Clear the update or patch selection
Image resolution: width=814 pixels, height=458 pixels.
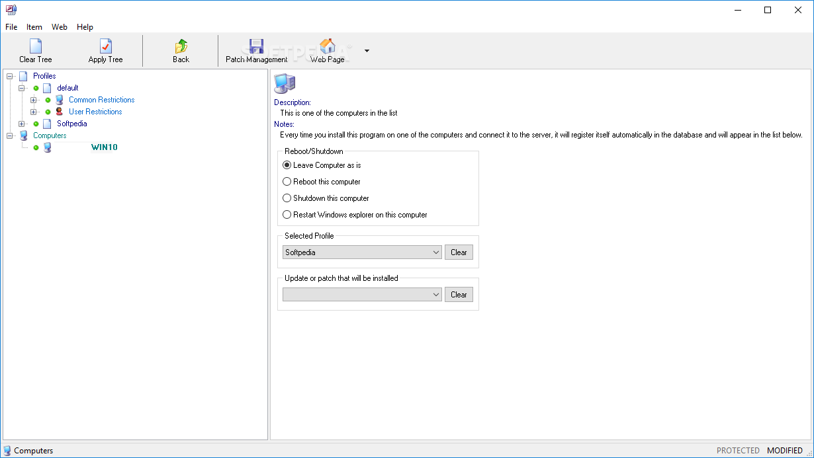point(459,295)
